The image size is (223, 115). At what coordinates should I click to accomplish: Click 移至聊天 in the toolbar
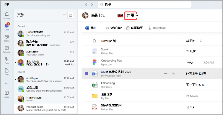point(134,28)
